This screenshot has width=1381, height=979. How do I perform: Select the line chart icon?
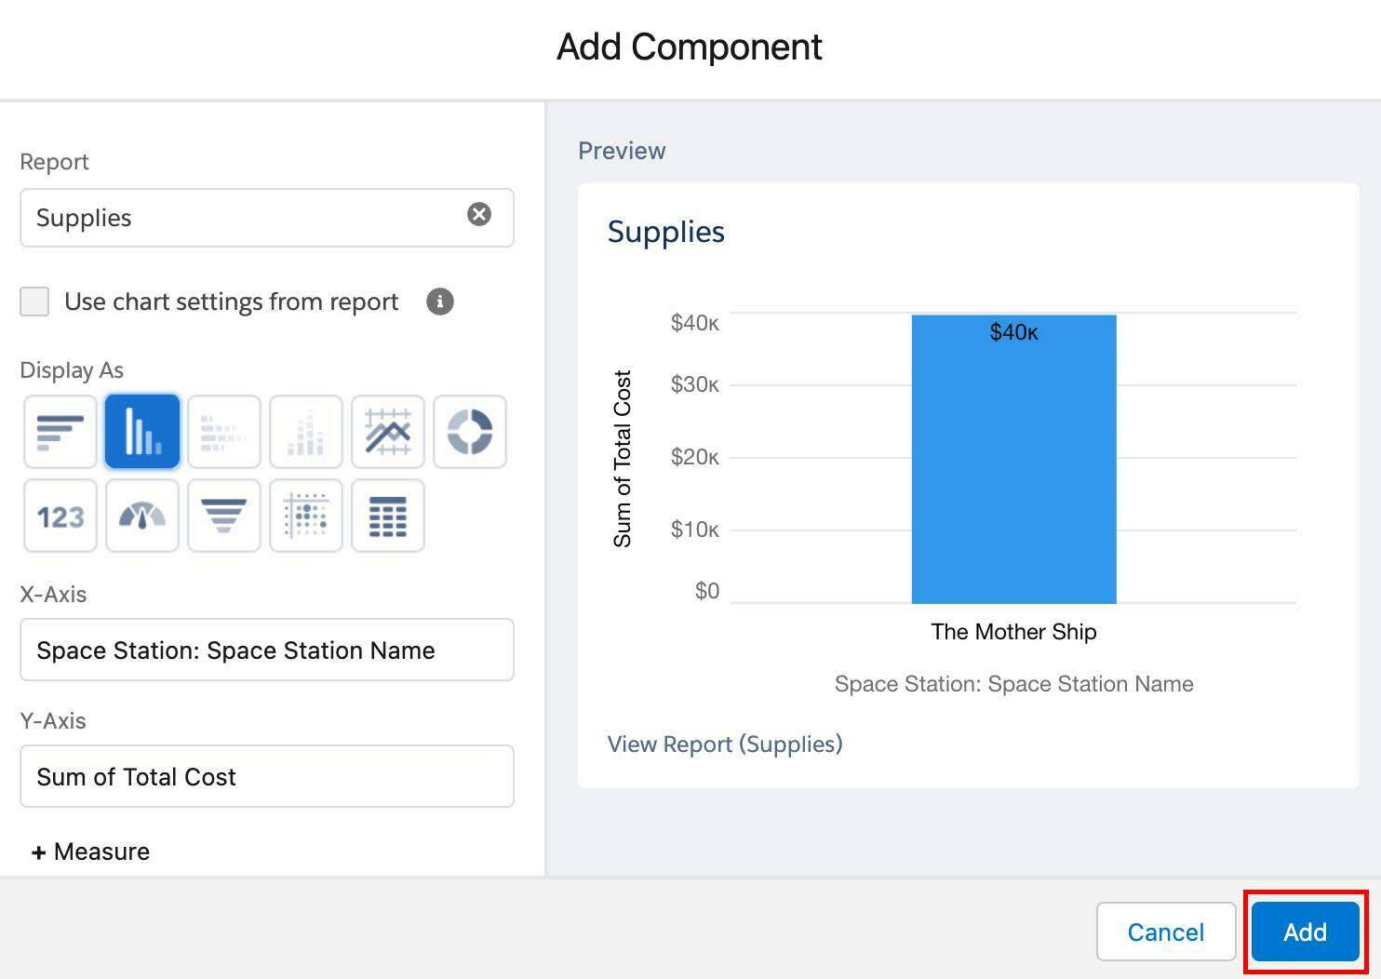pyautogui.click(x=388, y=432)
